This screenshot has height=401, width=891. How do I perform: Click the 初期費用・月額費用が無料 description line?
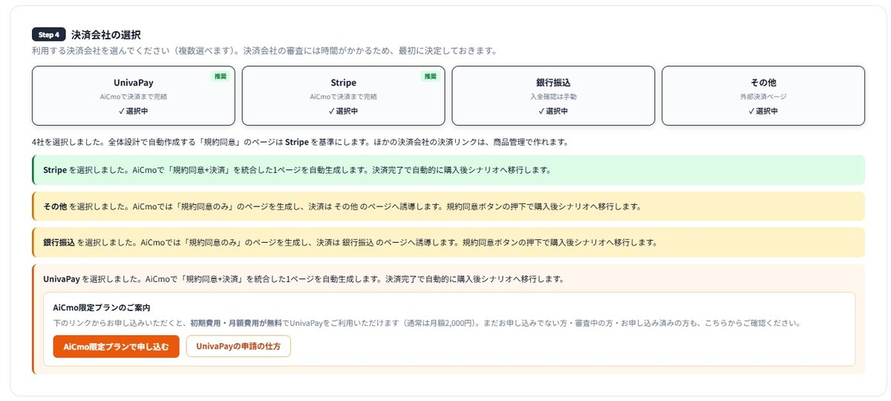point(427,324)
